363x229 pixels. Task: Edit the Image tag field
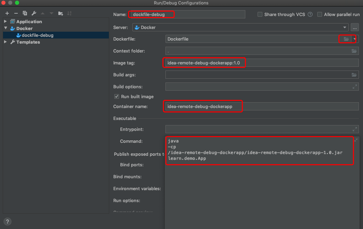click(x=204, y=63)
